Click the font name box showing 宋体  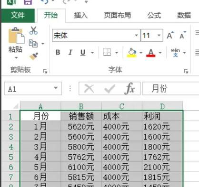[96, 35]
